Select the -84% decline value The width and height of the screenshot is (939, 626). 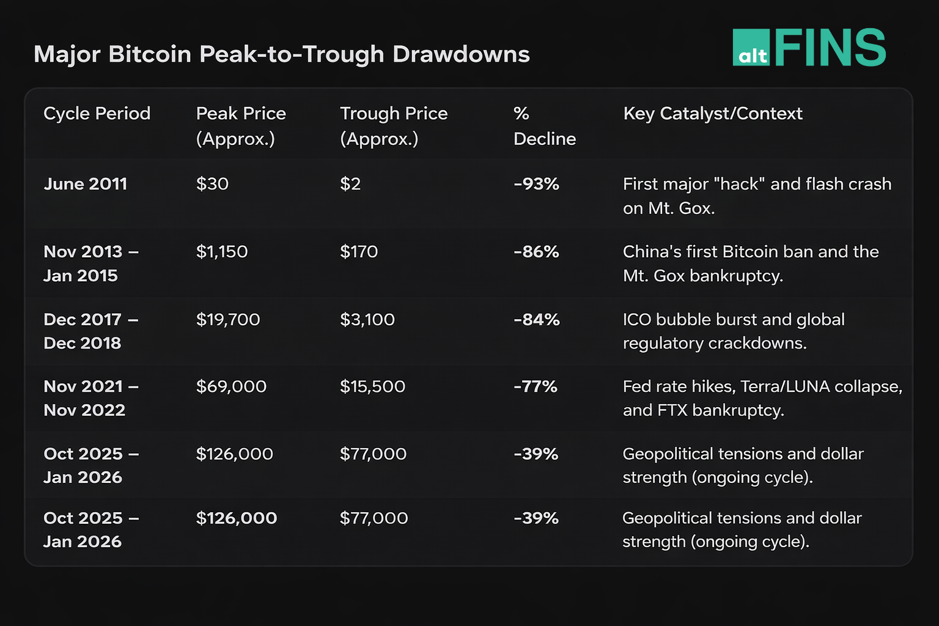tap(536, 320)
